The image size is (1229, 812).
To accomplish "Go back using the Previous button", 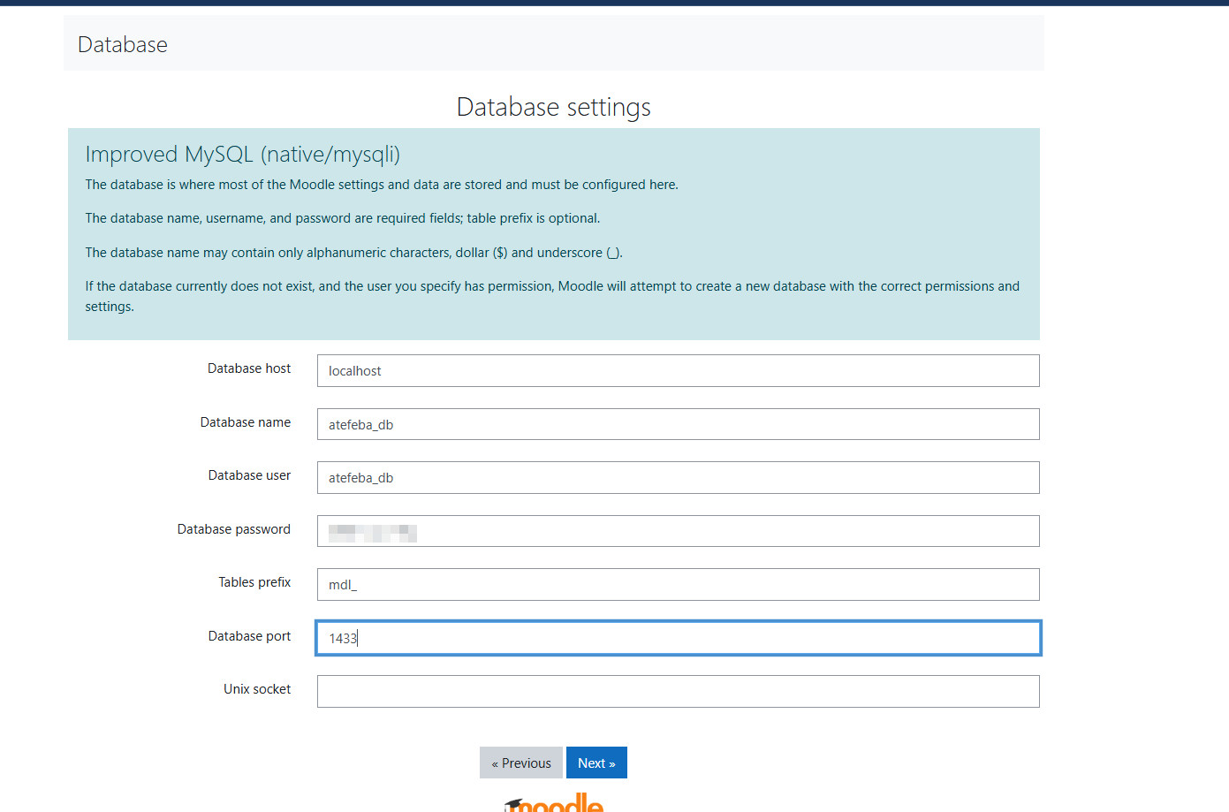I will (x=520, y=762).
